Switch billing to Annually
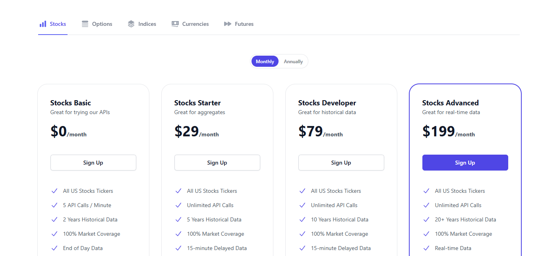Viewport: 540px width, 256px height. click(293, 61)
